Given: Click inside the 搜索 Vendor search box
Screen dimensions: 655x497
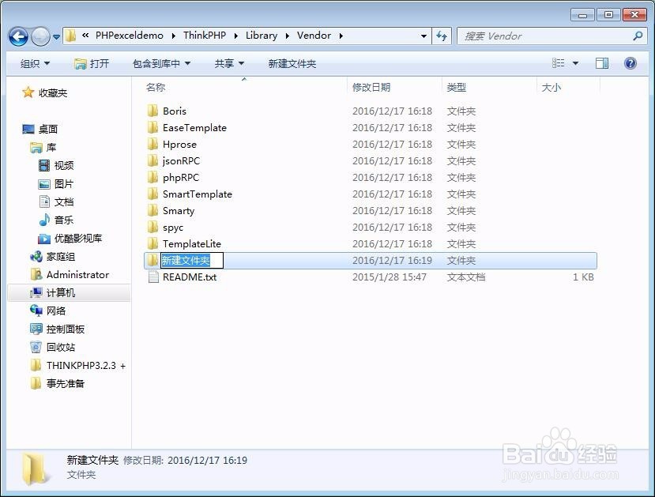Looking at the screenshot, I should pyautogui.click(x=545, y=36).
